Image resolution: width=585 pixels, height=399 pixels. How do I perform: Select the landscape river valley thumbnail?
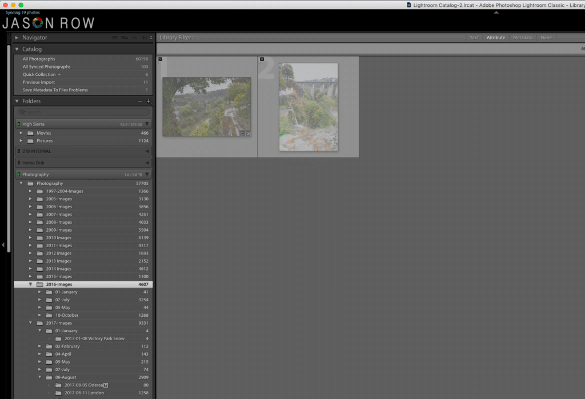point(207,107)
